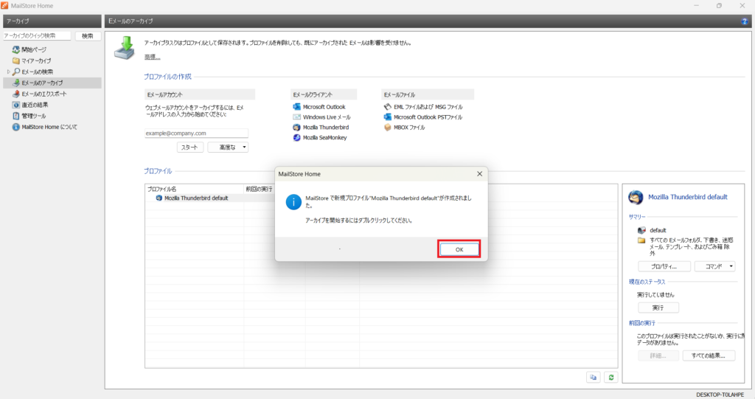Click the すべての結果... button
Image resolution: width=755 pixels, height=399 pixels.
[x=709, y=355]
